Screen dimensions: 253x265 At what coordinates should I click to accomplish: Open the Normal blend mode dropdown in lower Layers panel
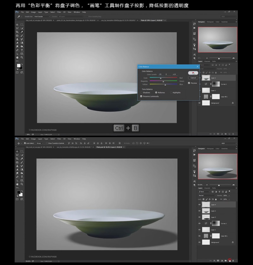click(x=207, y=195)
